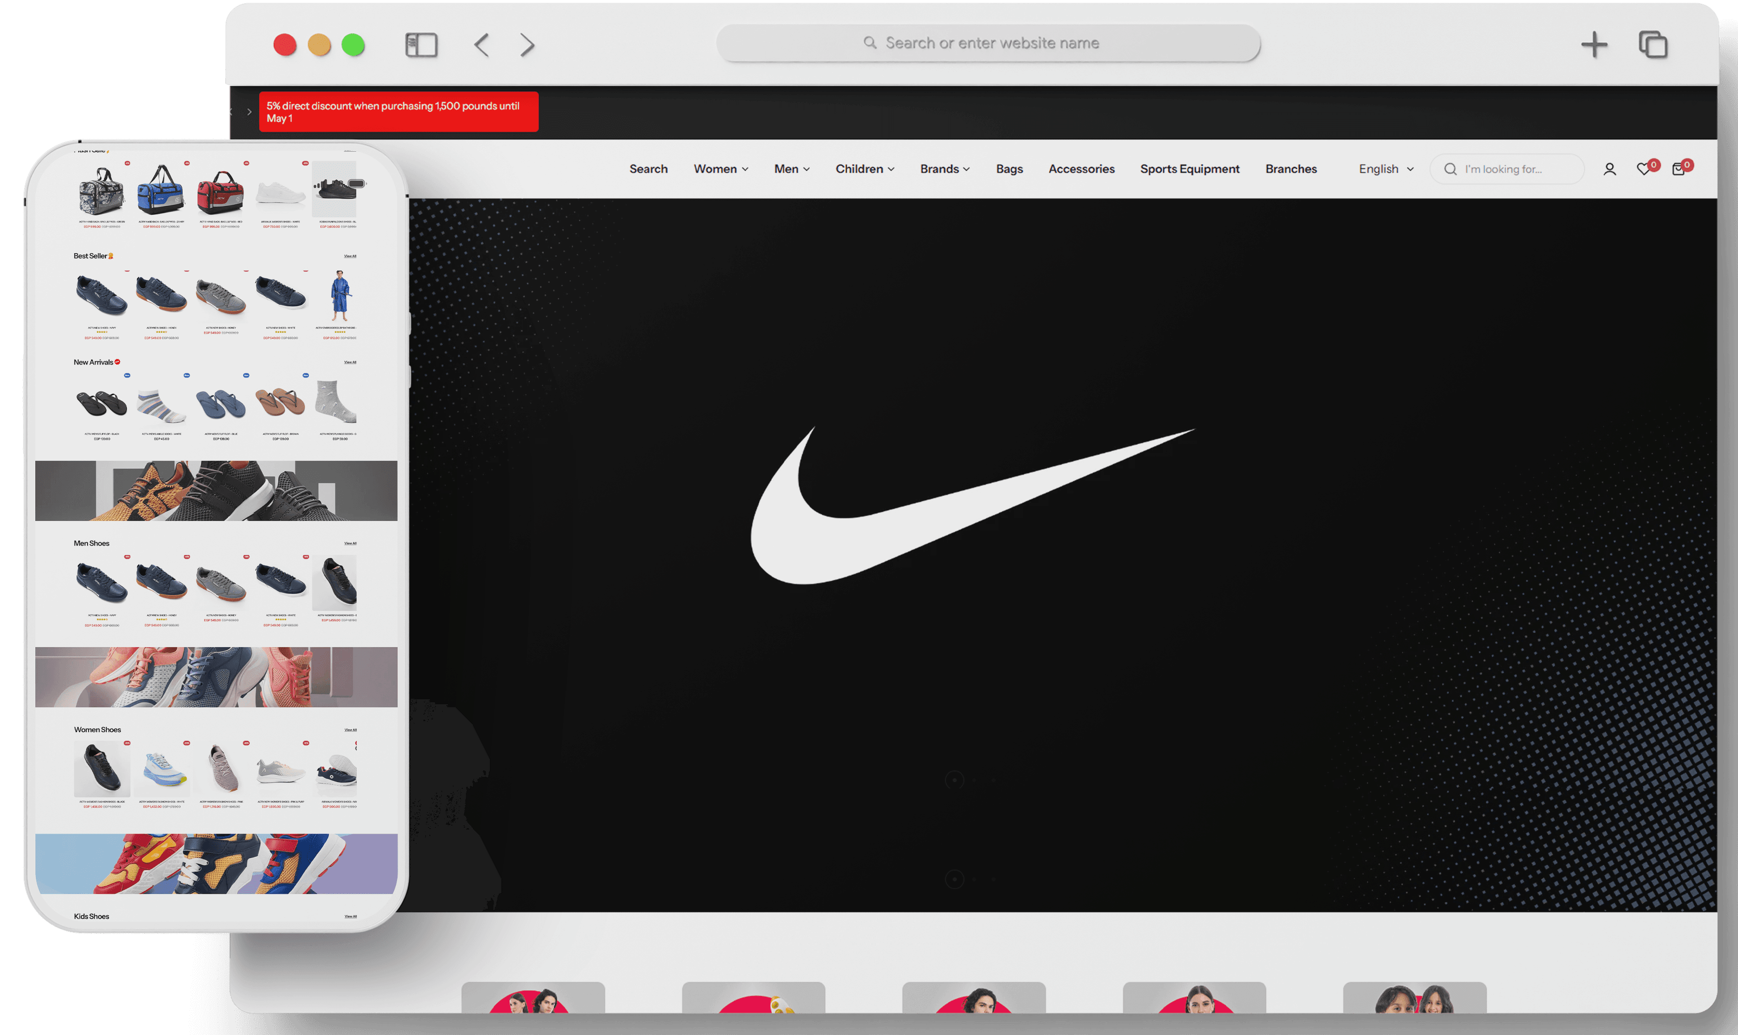This screenshot has width=1738, height=1035.
Task: Show tab overview icon
Action: (1652, 45)
